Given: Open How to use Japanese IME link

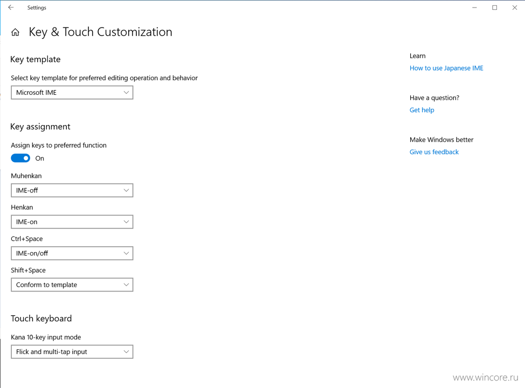Looking at the screenshot, I should pyautogui.click(x=446, y=68).
